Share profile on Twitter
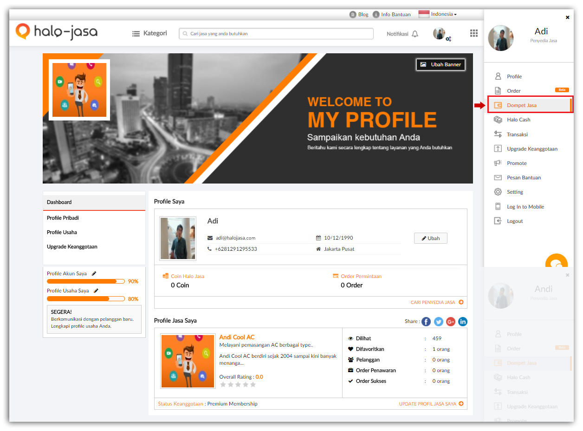The width and height of the screenshot is (583, 431). click(439, 322)
